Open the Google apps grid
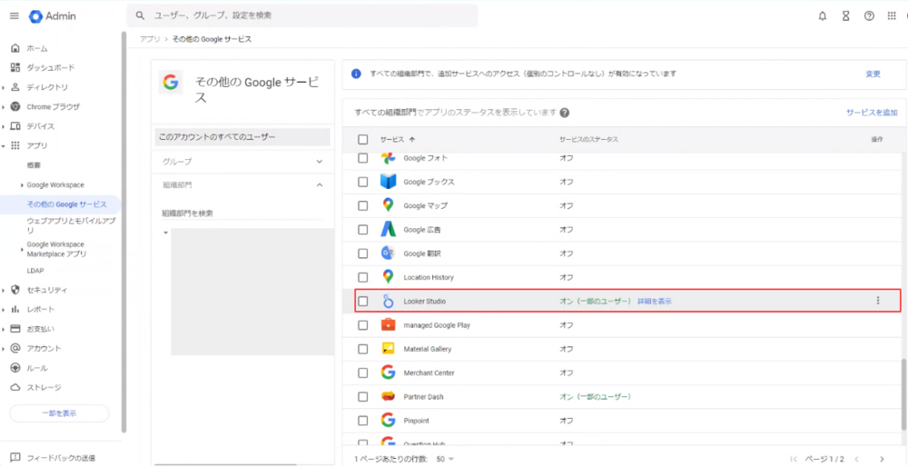Screen dimensions: 908x467 (892, 16)
